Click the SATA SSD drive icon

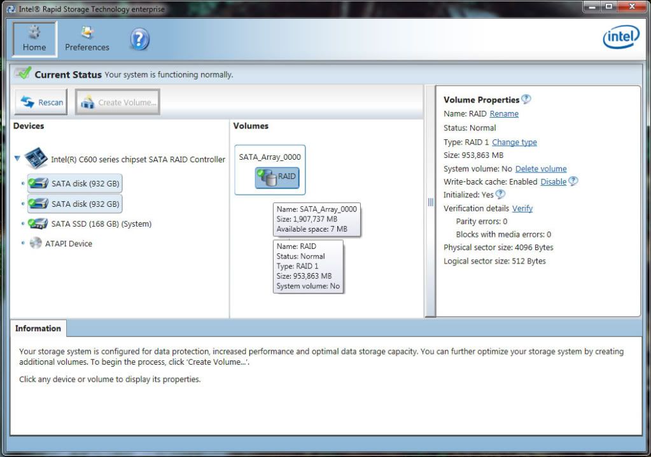tap(38, 224)
